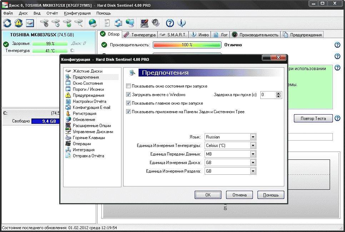Click the Здоровье 99 % bar
Screen dimensions: 345x232
point(50,44)
